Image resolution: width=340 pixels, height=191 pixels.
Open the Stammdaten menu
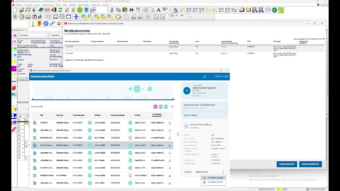[84, 5]
